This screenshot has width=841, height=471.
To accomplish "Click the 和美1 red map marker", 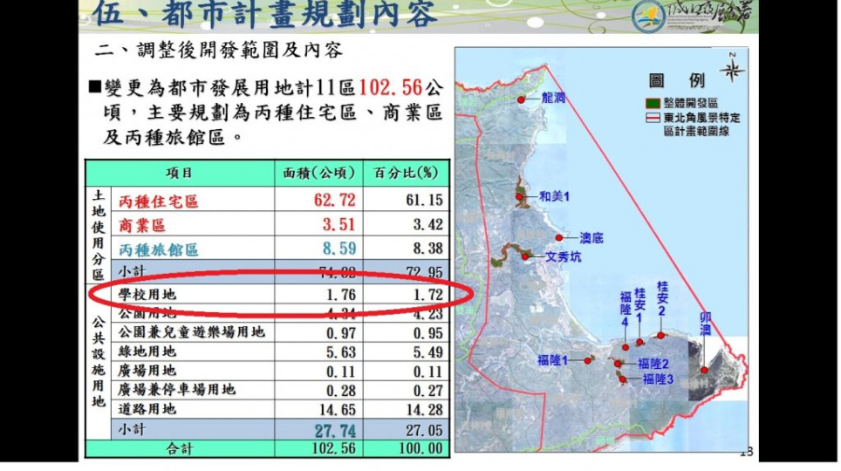I will [x=520, y=198].
